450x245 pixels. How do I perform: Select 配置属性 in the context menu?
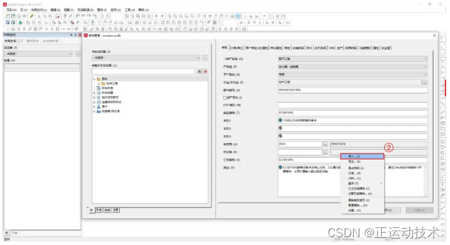point(362,206)
